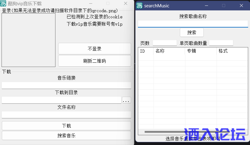Click the 下载vip音乐需要账号有vip notice text
The height and width of the screenshot is (145, 250).
(95, 24)
